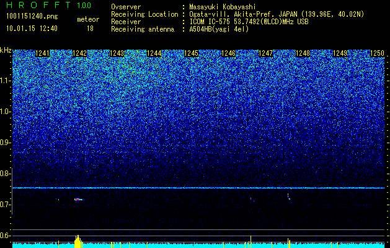Click the kHz axis unit label
This screenshot has height=248, width=390.
(6, 50)
